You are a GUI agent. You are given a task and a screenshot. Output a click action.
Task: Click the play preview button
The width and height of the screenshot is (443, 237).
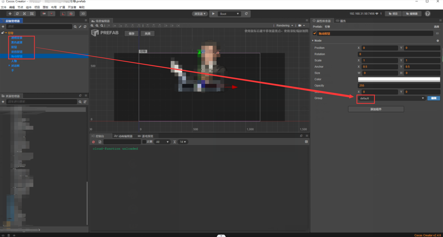[213, 14]
